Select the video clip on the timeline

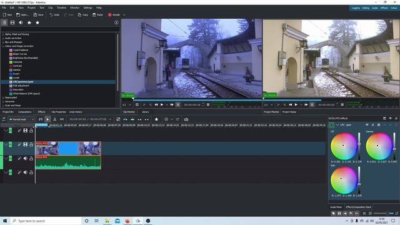68,148
